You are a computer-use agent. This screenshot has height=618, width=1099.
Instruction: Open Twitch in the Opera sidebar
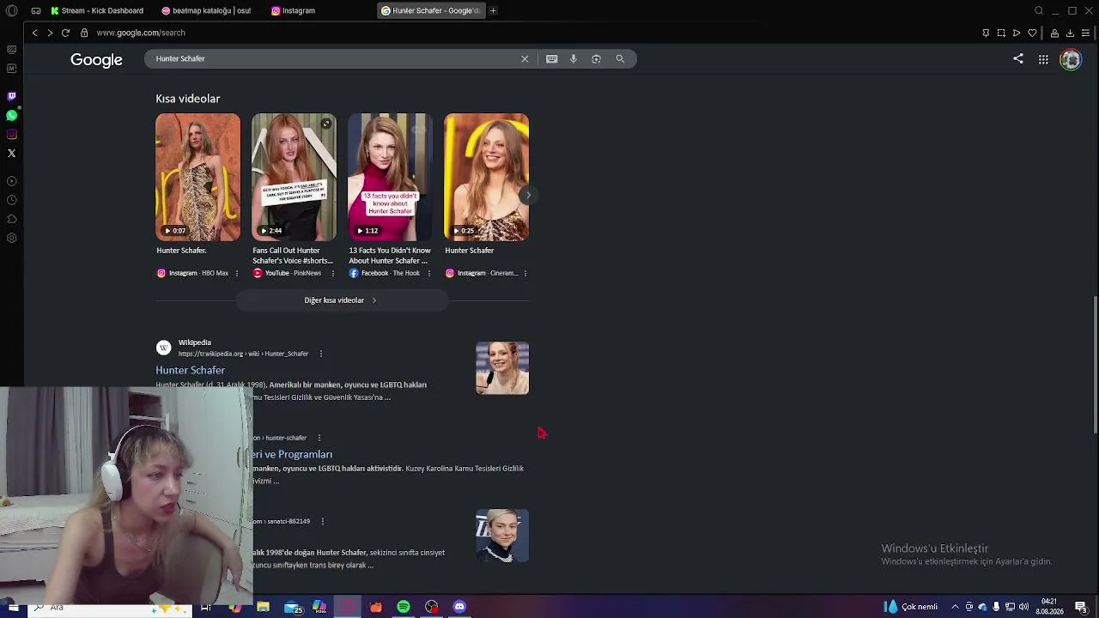(x=11, y=96)
